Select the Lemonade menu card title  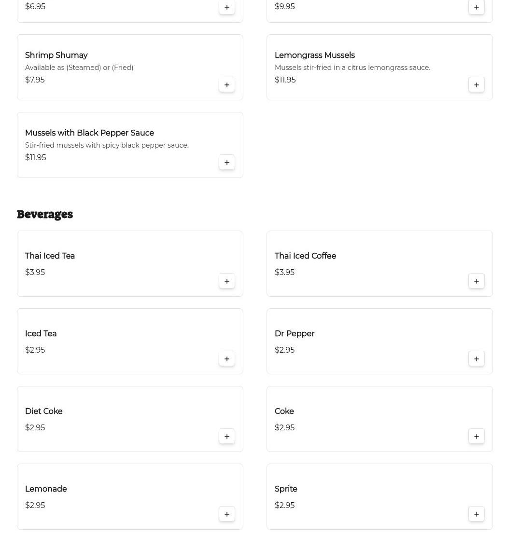46,489
